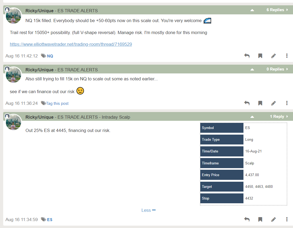Screen dimensions: 293x228
Task: Reply to the Aug 16 11:36:24 post
Action: click(x=247, y=103)
